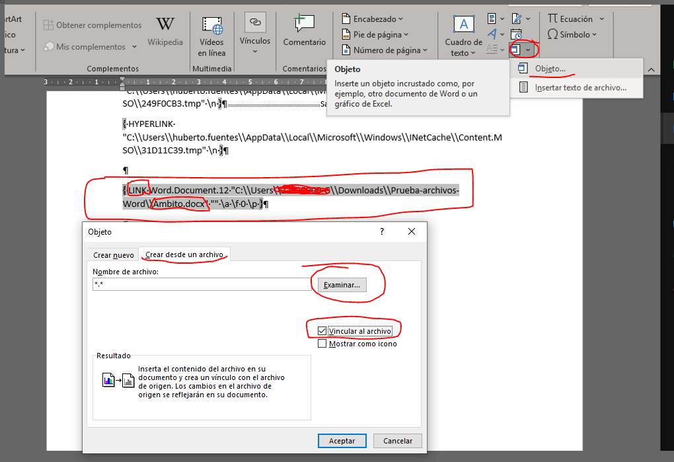
Task: Click Multimedia group label
Action: (x=212, y=68)
